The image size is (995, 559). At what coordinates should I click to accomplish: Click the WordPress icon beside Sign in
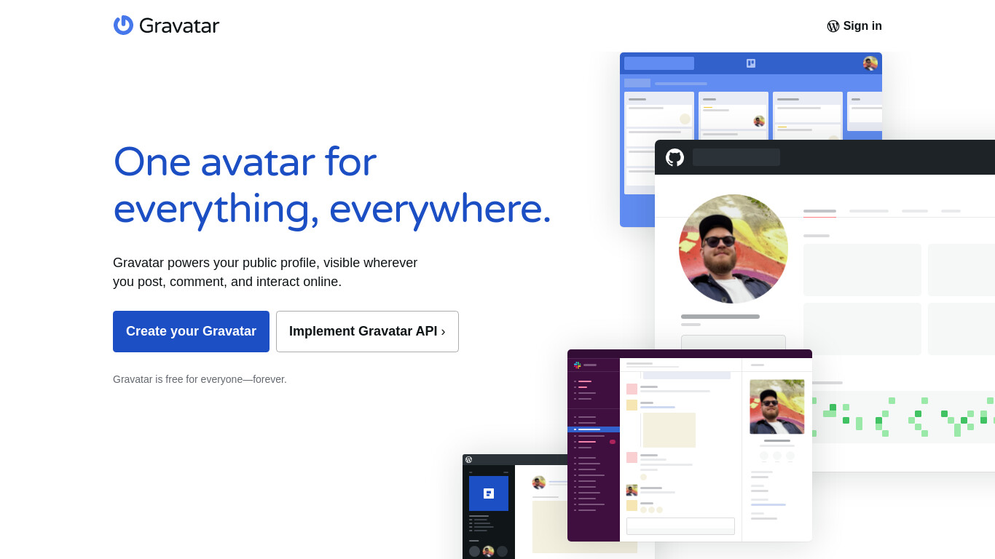click(833, 26)
